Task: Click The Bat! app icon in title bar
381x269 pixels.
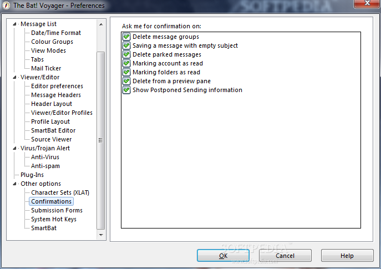Action: click(x=6, y=6)
